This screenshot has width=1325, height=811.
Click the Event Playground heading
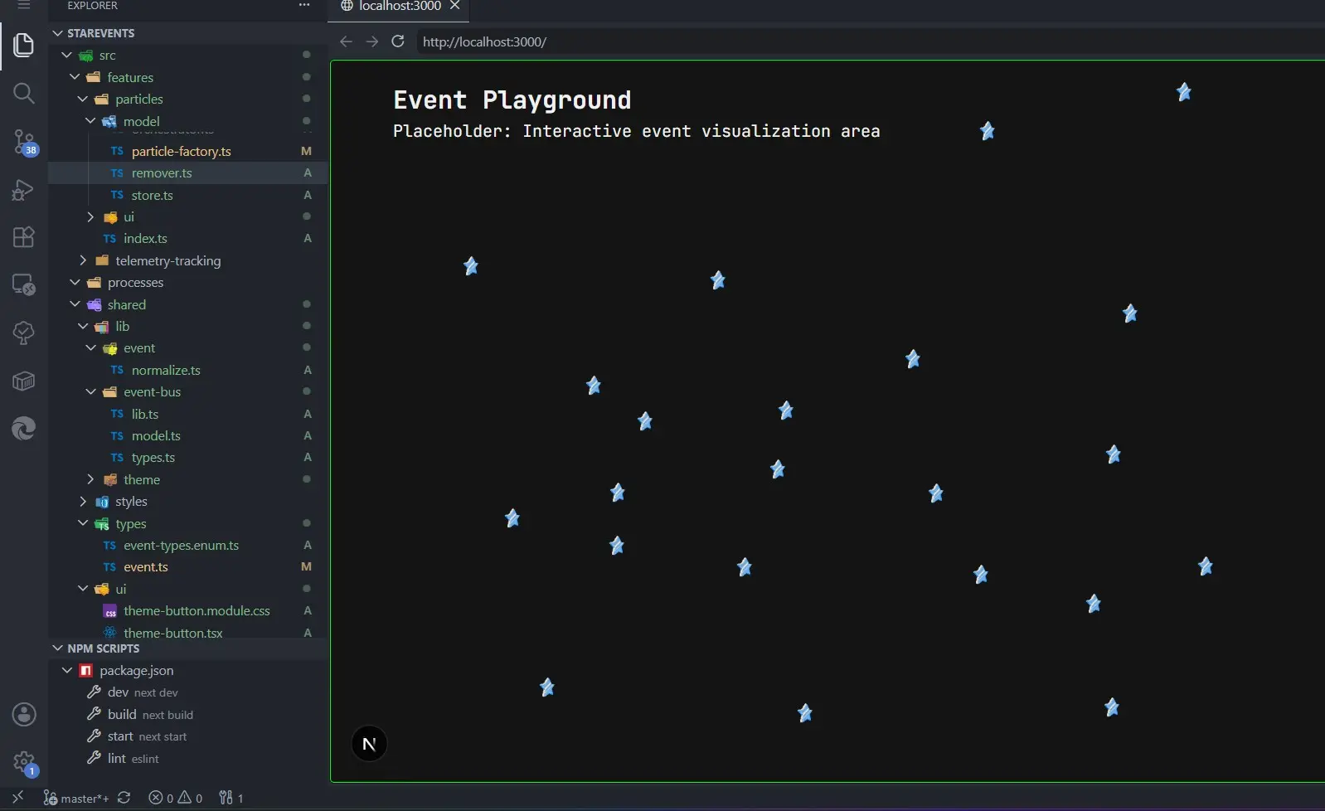click(x=512, y=100)
